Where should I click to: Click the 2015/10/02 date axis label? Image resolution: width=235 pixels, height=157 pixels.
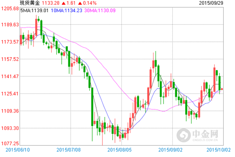click(218, 150)
